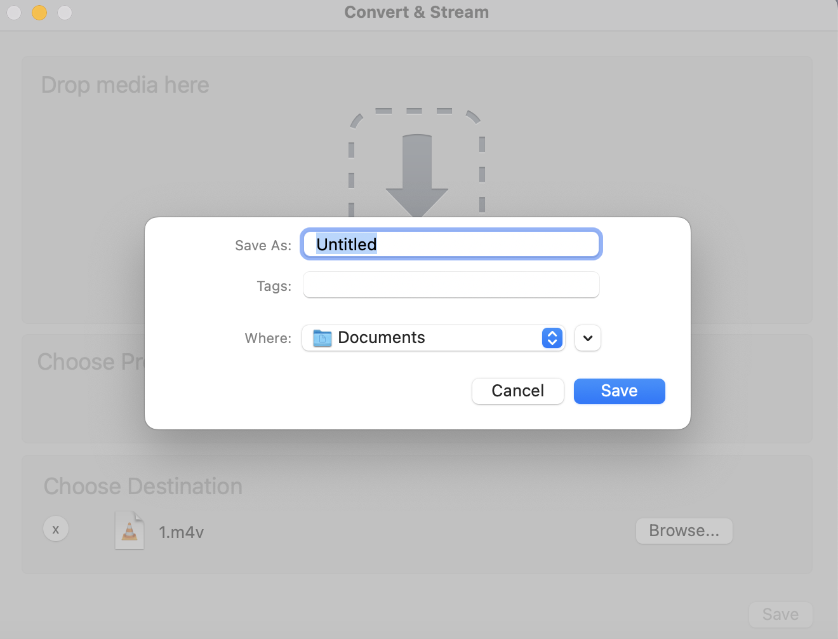This screenshot has width=838, height=639.
Task: Click the Browse... button
Action: pos(684,531)
